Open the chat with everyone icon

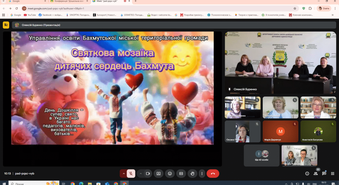click(324, 173)
